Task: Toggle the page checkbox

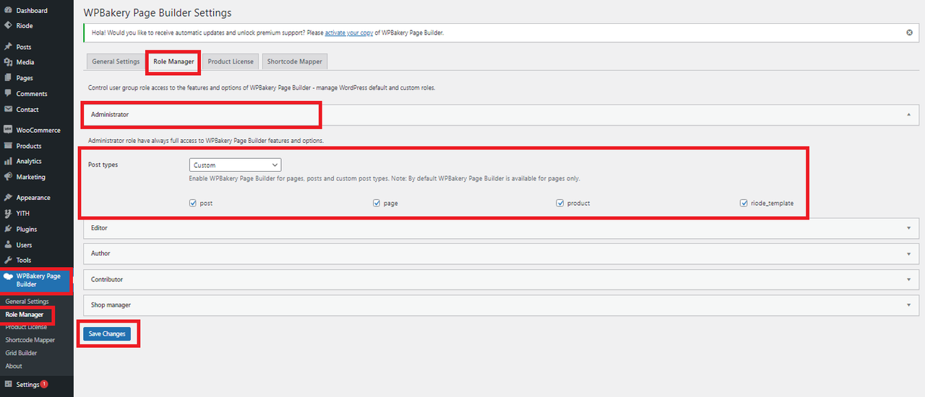Action: tap(377, 204)
